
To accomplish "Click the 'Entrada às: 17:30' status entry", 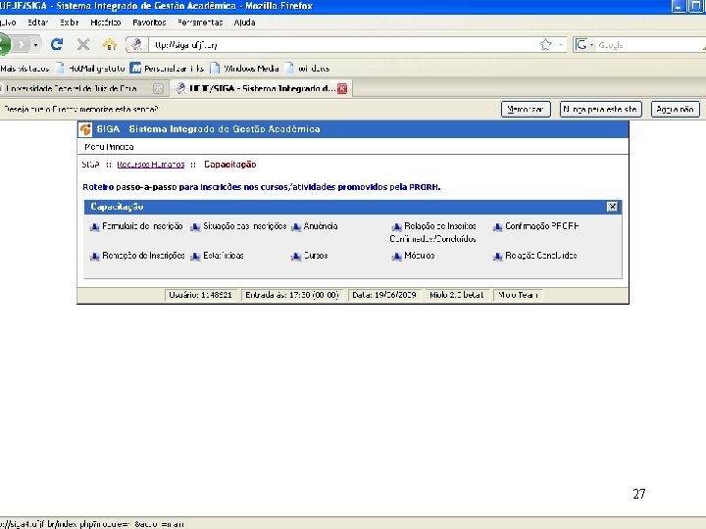I will point(292,295).
